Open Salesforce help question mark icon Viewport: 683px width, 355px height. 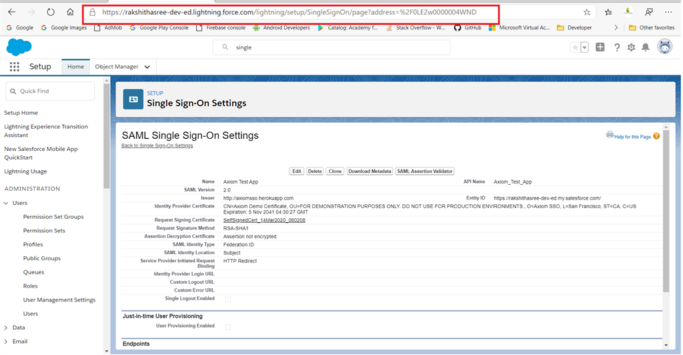click(x=617, y=47)
